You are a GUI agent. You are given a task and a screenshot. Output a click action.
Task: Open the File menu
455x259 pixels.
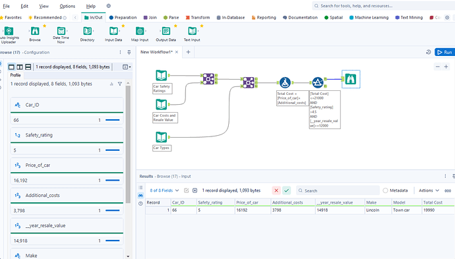click(x=6, y=6)
